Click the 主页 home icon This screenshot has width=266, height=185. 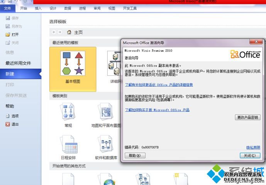click(69, 32)
